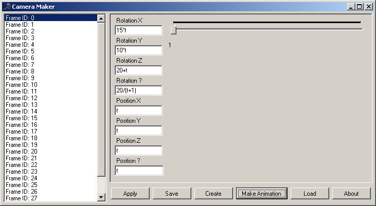376x206 pixels.
Task: Click the Rotation Z field containing 20+t
Action: 138,70
